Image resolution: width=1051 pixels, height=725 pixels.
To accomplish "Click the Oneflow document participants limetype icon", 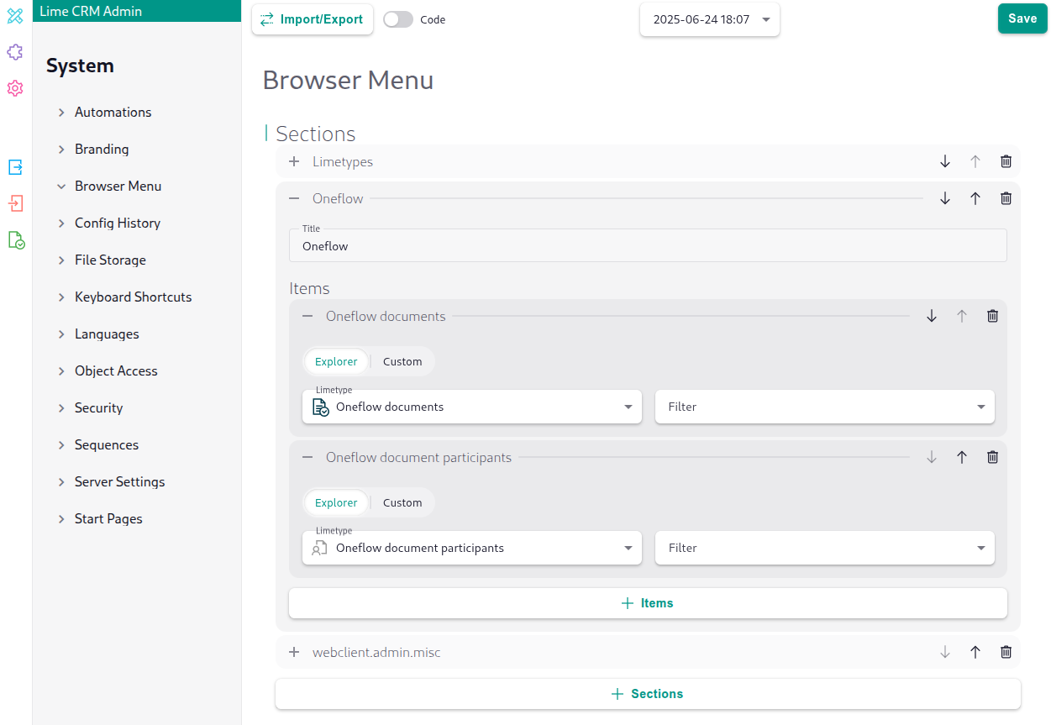I will tap(319, 548).
